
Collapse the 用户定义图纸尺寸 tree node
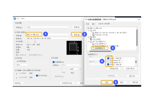pyautogui.click(x=88, y=42)
